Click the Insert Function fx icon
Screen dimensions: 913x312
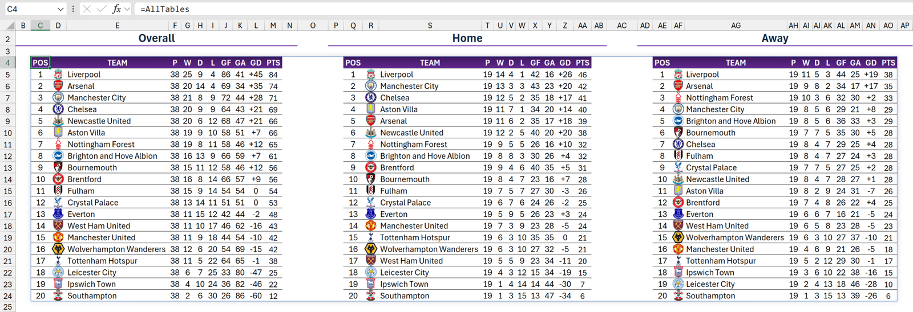point(116,9)
